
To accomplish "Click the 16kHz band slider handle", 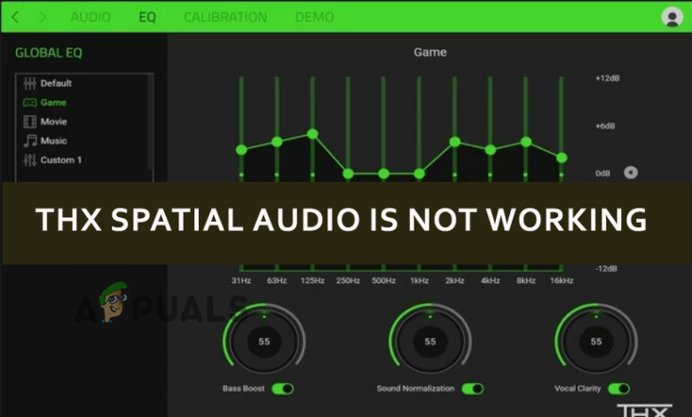I will [562, 158].
